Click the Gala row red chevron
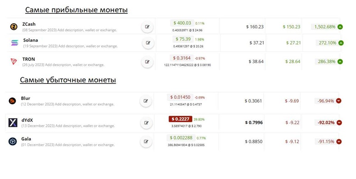The image size is (356, 179). point(339,141)
